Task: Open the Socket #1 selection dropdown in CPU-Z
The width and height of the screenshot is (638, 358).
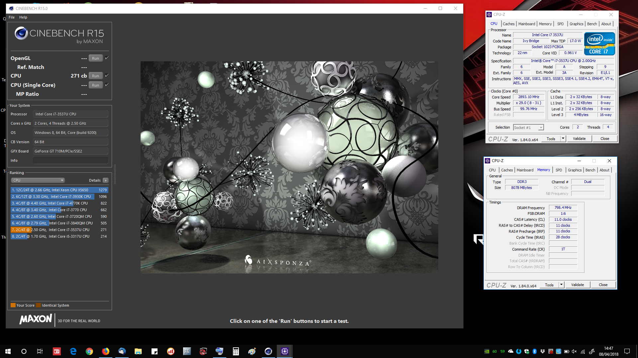Action: (528, 128)
